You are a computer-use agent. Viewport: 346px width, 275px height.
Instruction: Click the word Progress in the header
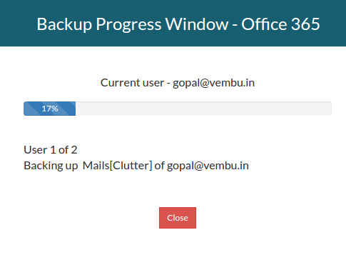128,25
